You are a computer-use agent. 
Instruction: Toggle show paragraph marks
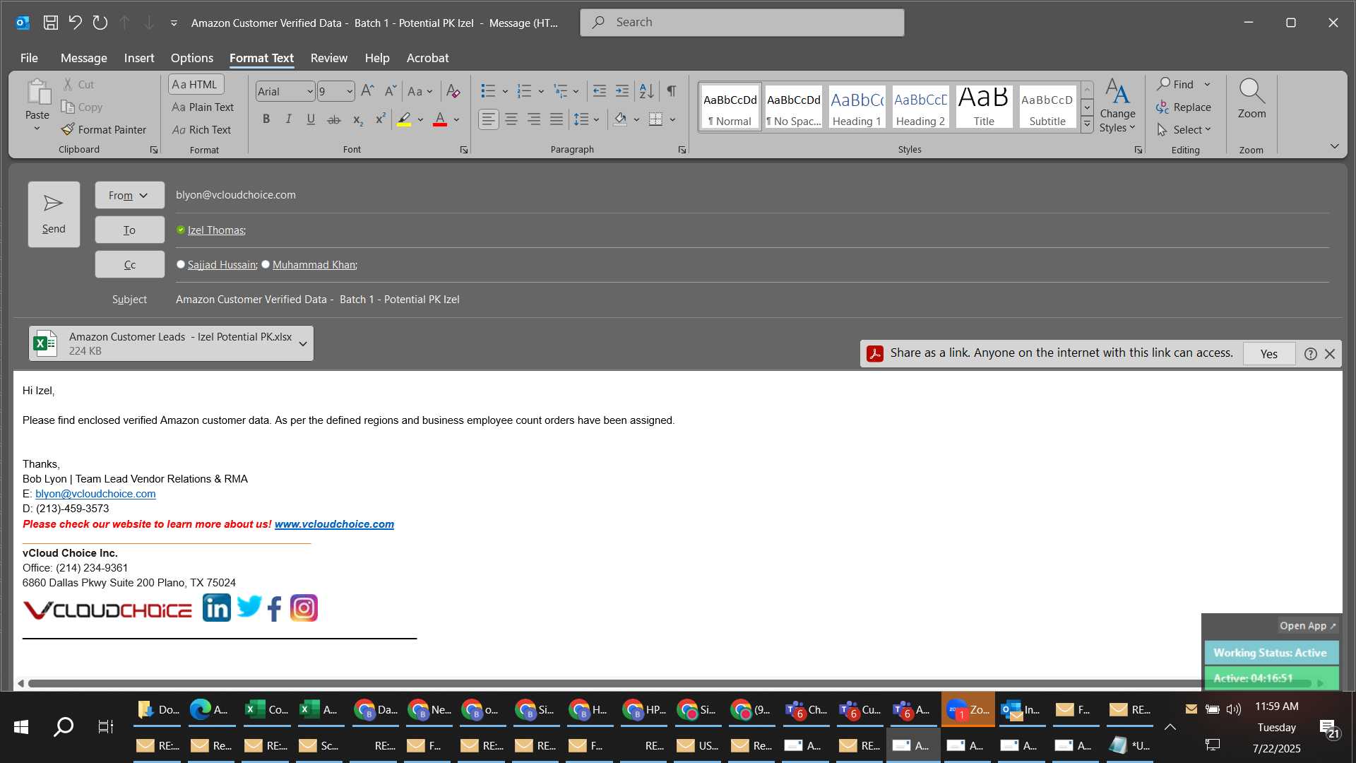pos(672,91)
